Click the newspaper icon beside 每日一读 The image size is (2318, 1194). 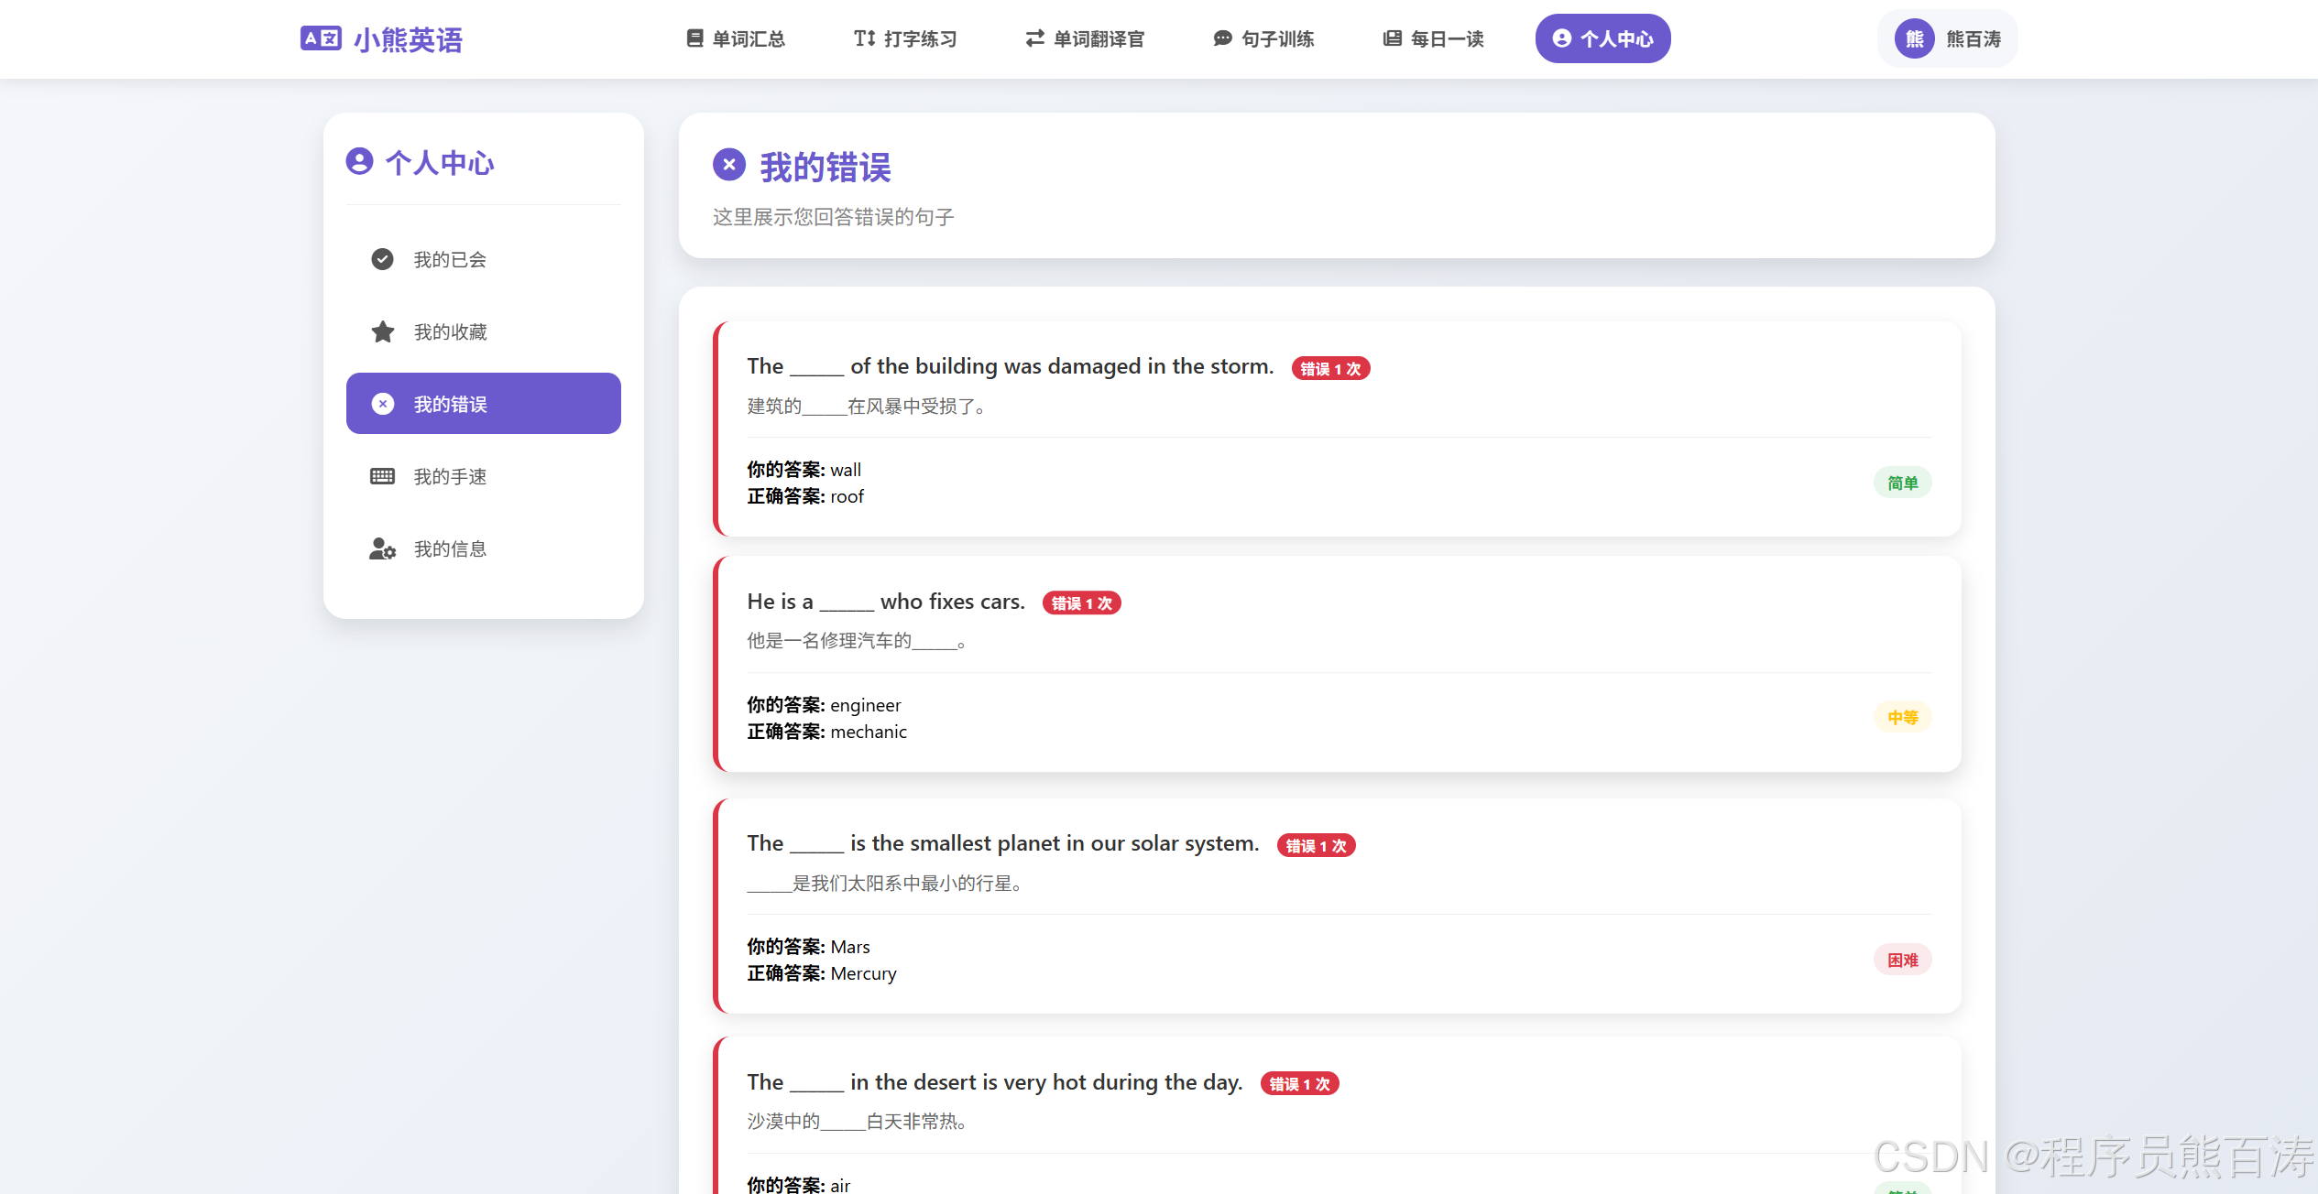coord(1393,38)
